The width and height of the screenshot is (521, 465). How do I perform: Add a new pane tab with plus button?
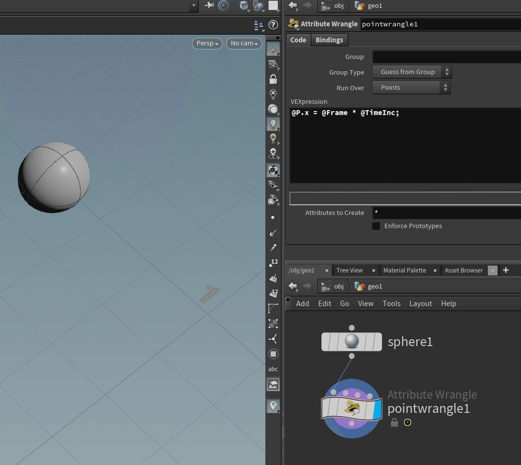click(x=506, y=270)
